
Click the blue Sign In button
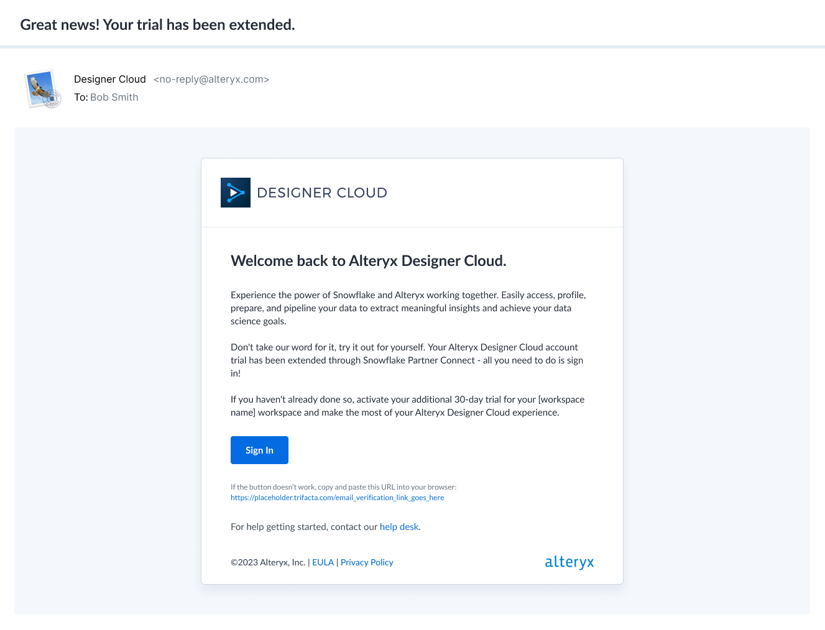(259, 450)
